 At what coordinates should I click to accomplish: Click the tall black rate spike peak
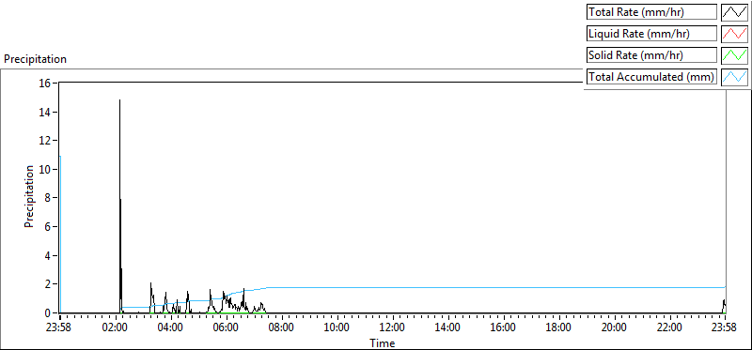120,100
